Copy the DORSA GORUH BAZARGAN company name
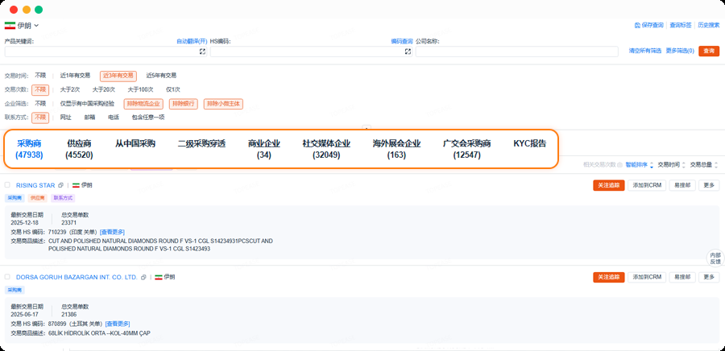The width and height of the screenshot is (725, 351). tap(143, 277)
